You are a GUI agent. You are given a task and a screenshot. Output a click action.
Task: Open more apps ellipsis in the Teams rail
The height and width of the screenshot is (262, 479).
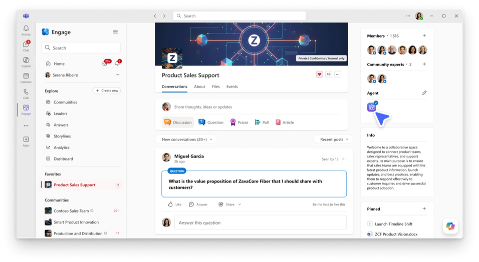26,125
